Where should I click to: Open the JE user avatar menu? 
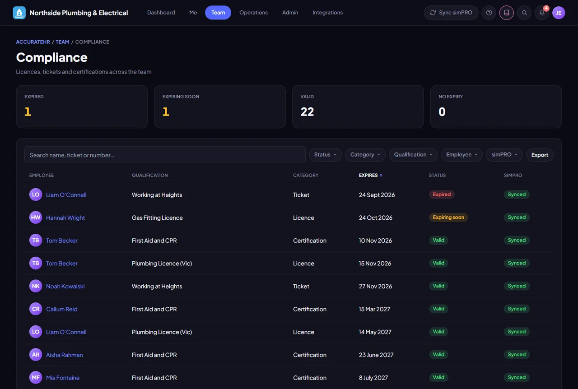559,13
